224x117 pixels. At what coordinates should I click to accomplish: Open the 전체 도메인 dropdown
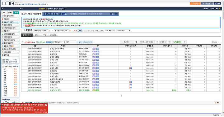123,31
